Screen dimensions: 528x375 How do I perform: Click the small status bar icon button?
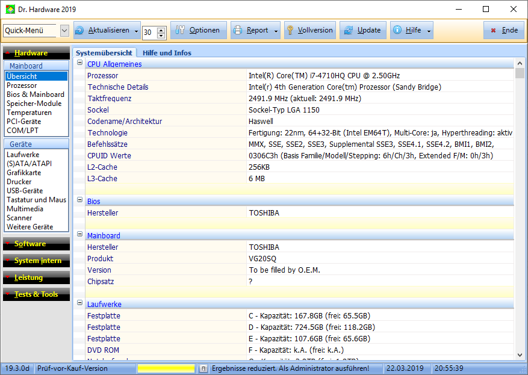(203, 368)
